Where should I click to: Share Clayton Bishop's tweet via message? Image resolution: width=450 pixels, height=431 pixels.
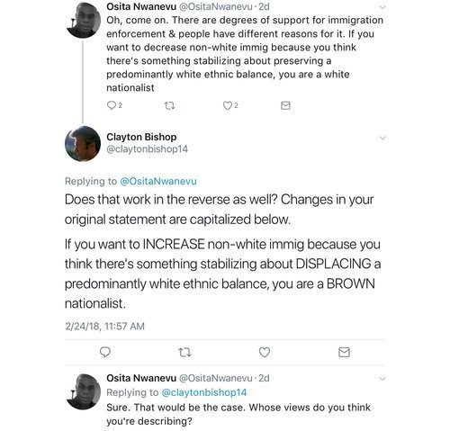point(344,352)
